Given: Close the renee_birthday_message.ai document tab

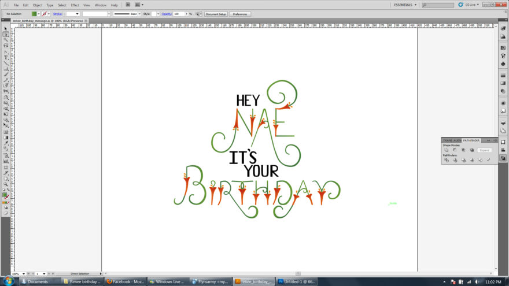Looking at the screenshot, I should coord(86,21).
